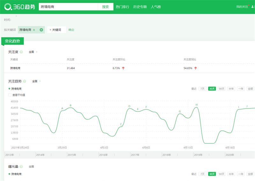
Task: Select 半年 range for 曝光量
Action: [x=231, y=174]
